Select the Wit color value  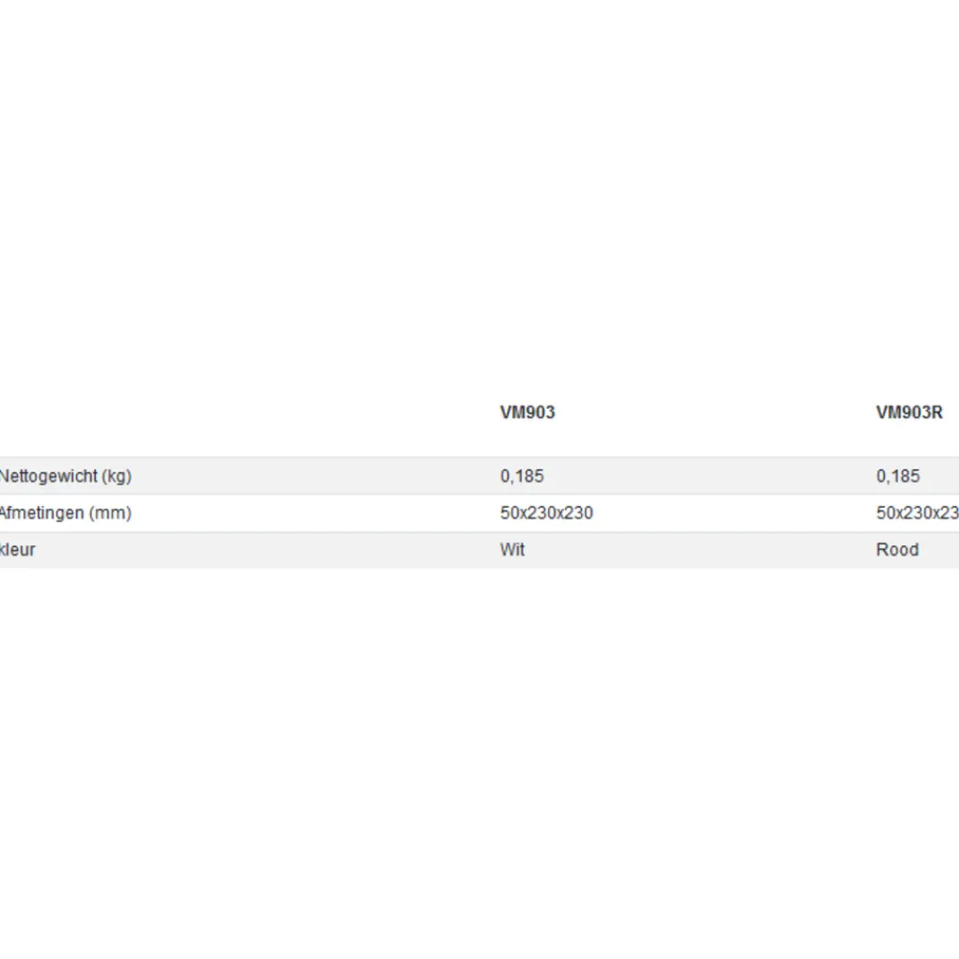(x=512, y=550)
